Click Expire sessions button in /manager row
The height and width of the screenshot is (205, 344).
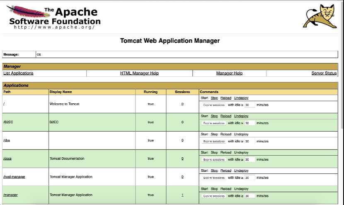coord(214,196)
